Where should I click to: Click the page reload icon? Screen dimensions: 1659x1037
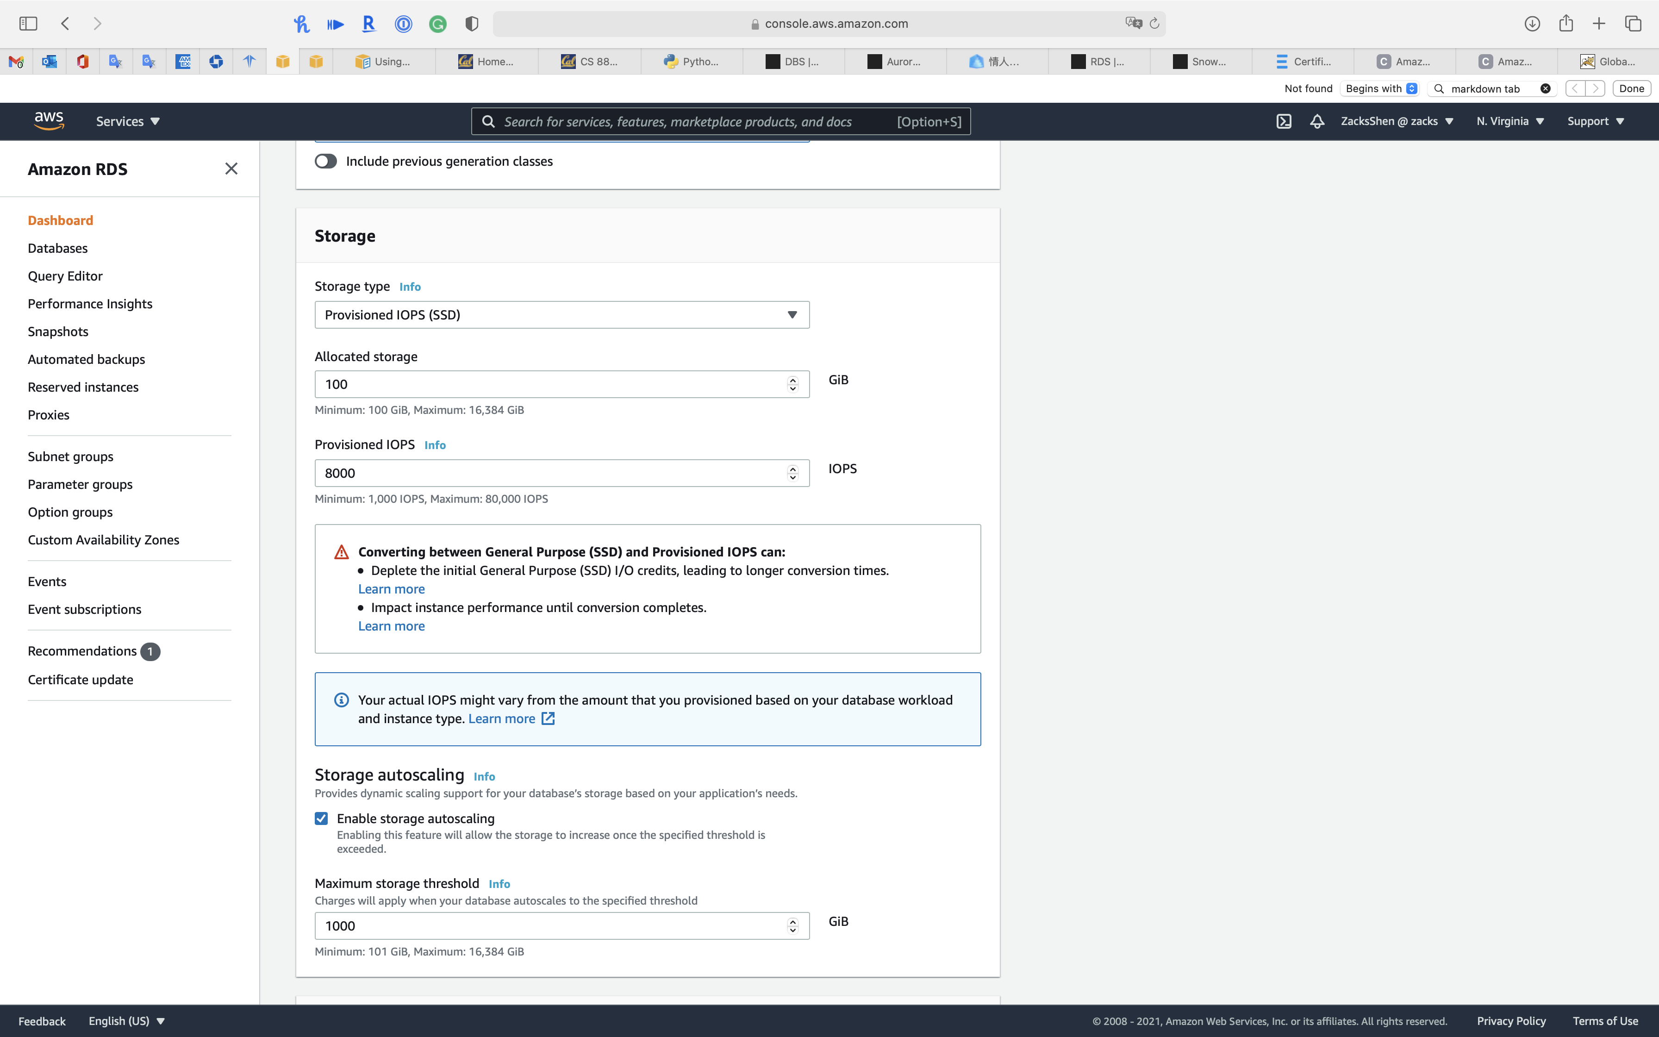point(1154,24)
